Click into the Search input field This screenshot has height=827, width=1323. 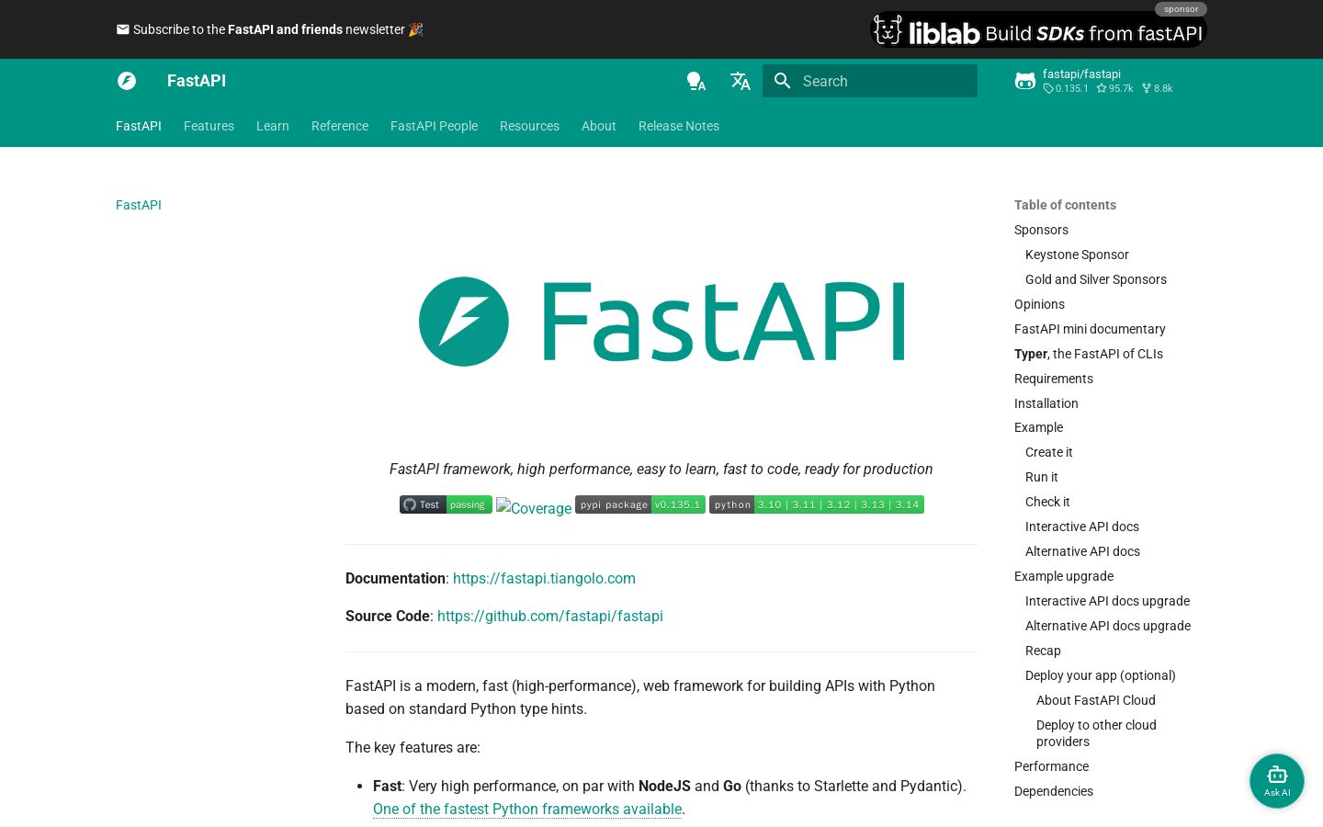tap(870, 81)
